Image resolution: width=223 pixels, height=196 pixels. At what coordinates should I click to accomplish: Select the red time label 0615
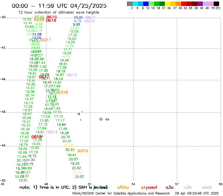click(x=52, y=17)
